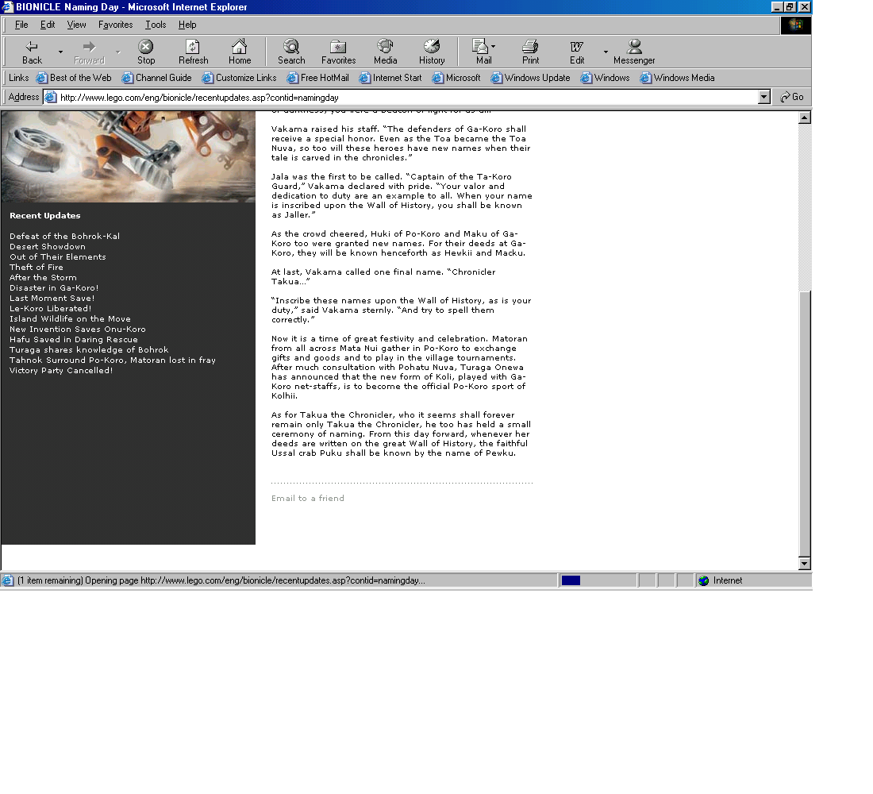Open the Edit menu

[x=48, y=25]
